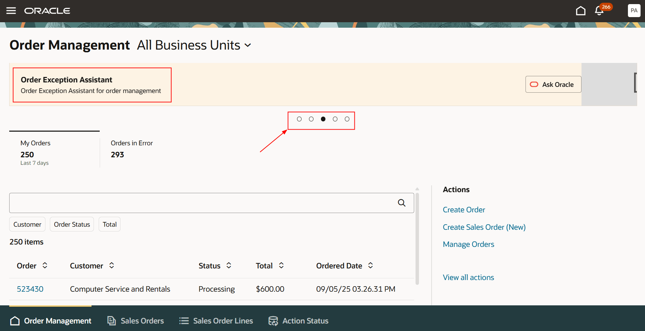Open the notifications bell with 266 alerts
Image resolution: width=645 pixels, height=331 pixels.
[x=599, y=11]
